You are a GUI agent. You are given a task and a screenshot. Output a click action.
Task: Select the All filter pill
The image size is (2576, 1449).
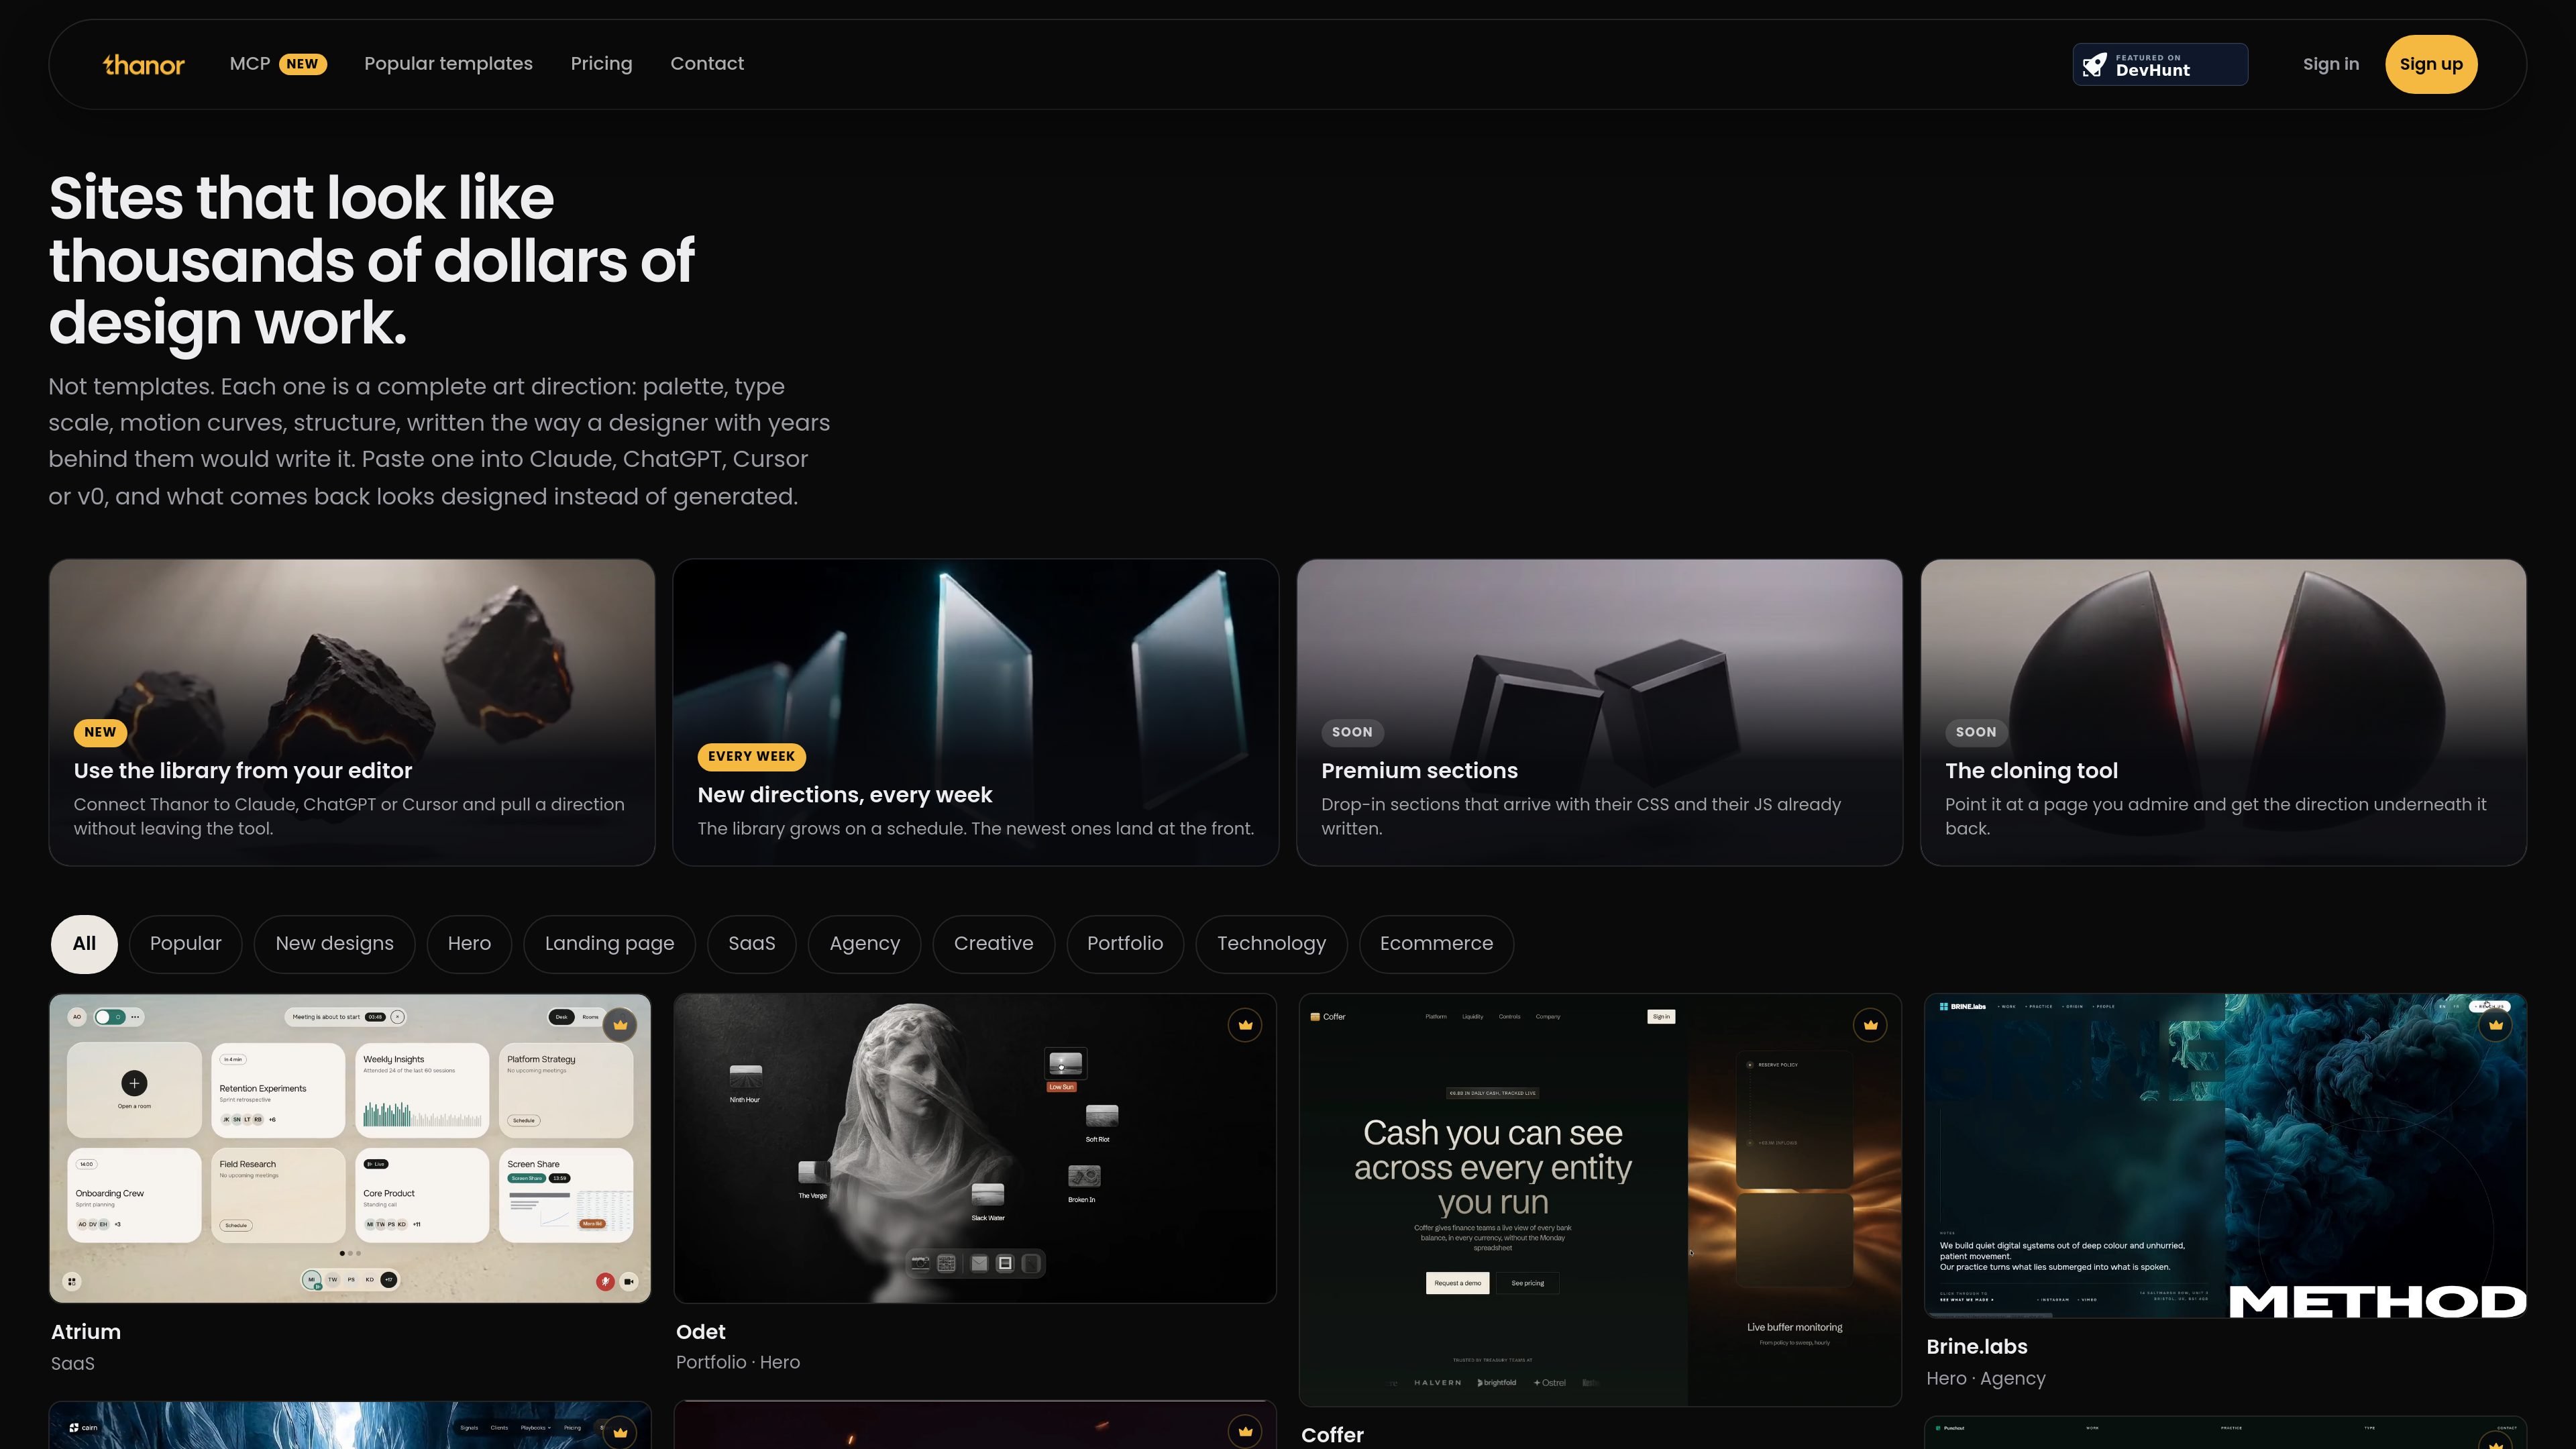(x=84, y=944)
